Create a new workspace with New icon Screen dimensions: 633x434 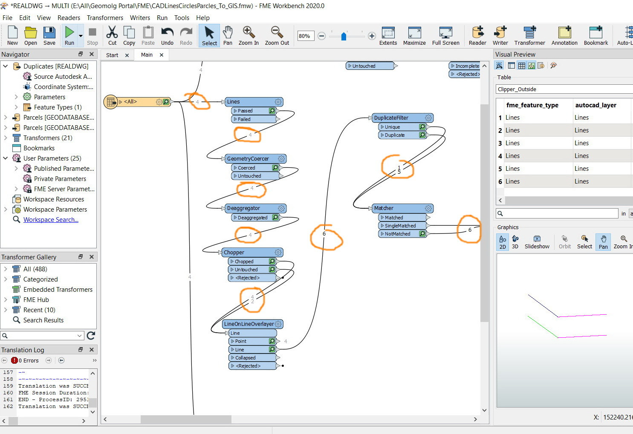click(x=12, y=36)
